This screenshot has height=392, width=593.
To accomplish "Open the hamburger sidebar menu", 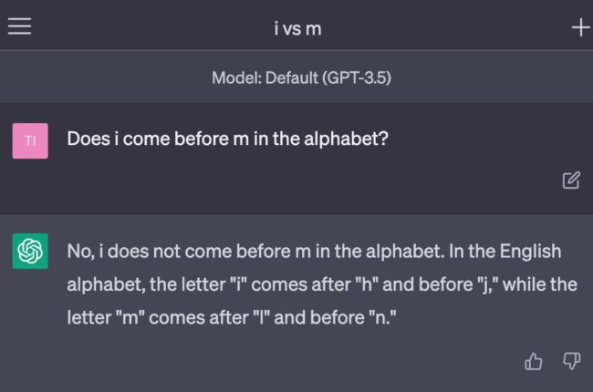I will [19, 26].
